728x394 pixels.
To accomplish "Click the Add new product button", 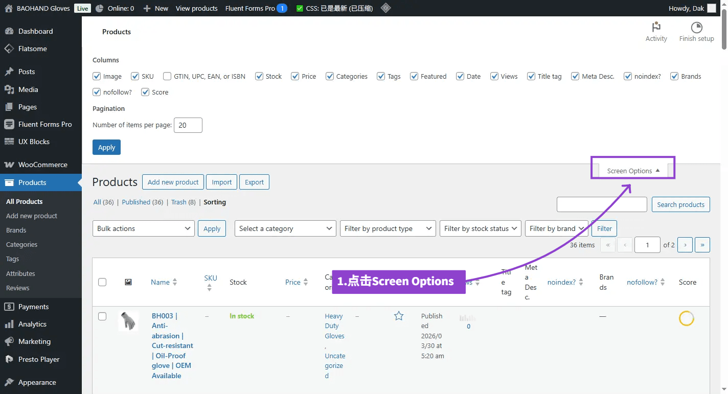I will (x=173, y=182).
